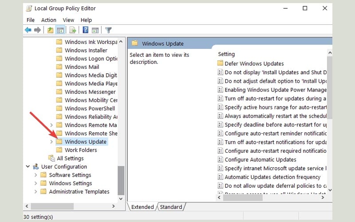Viewport: 355px width, 222px height.
Task: Click settings list horizontal scrollbar left arrow
Action: pyautogui.click(x=219, y=198)
